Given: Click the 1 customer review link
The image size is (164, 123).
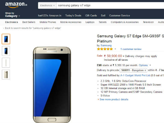Looking at the screenshot, I should coord(131,49).
